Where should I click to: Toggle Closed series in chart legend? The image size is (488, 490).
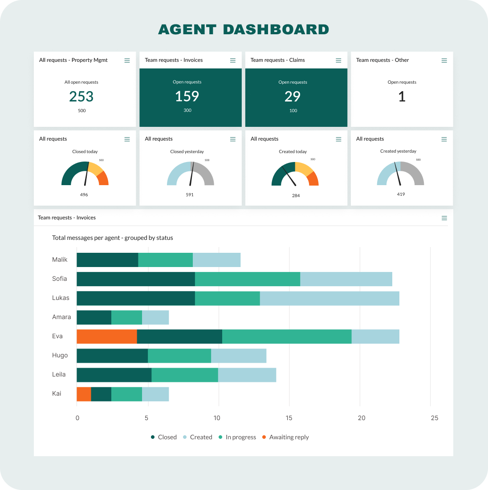(x=163, y=437)
